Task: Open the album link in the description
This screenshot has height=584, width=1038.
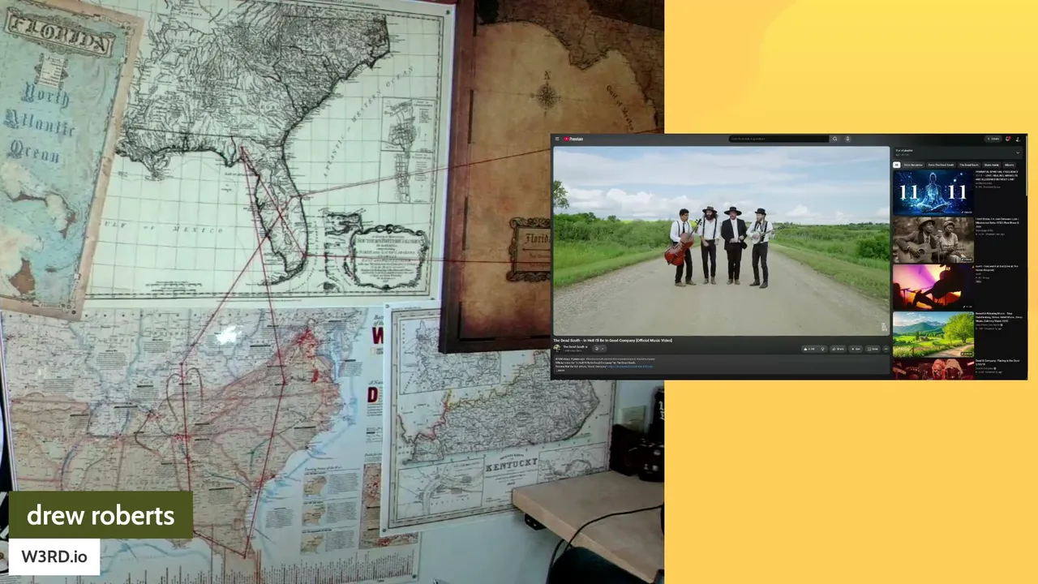Action: [630, 366]
